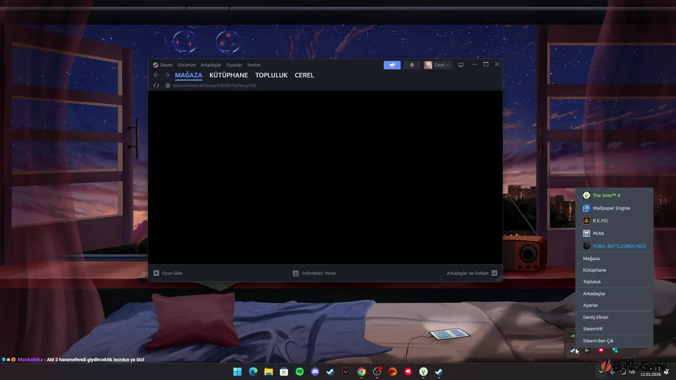Click the download icon next to İndirmeleri Yönet
Viewport: 676px width, 380px height.
tap(296, 273)
